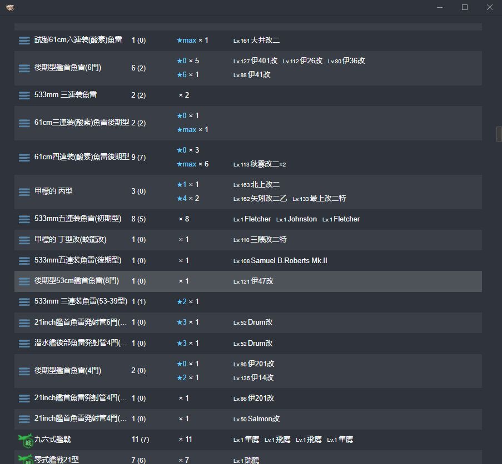
Task: Click ship Samuel B.Roberts Mk.II
Action: (x=280, y=261)
